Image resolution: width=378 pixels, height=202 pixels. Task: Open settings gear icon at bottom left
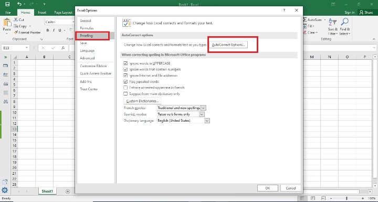click(x=5, y=190)
